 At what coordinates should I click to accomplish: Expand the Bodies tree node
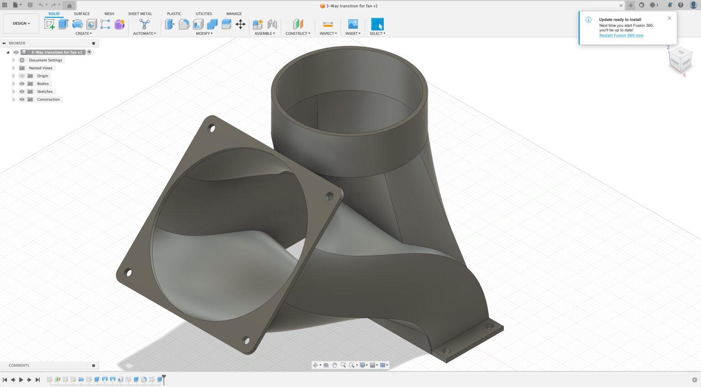[13, 83]
